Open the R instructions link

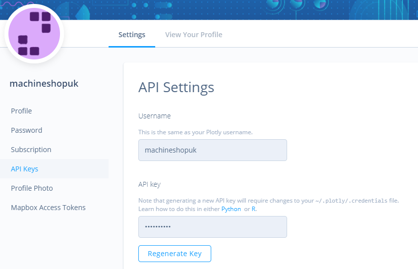click(253, 209)
